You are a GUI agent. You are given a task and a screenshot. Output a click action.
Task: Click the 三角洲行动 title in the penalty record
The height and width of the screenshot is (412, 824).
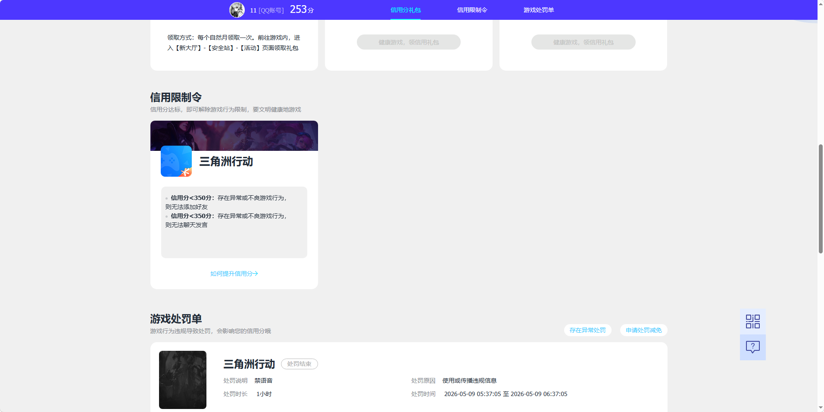pos(249,364)
